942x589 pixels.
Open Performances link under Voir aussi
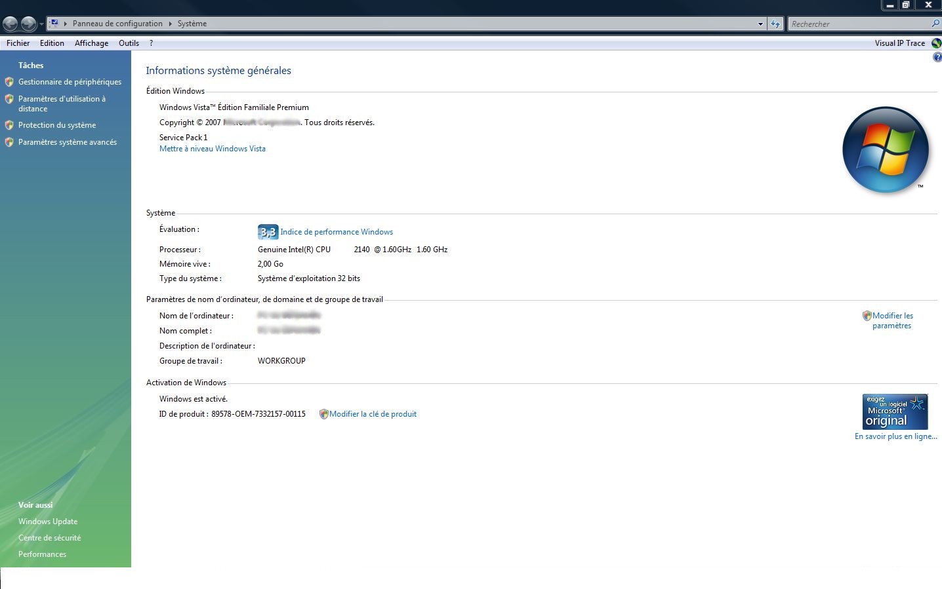43,554
